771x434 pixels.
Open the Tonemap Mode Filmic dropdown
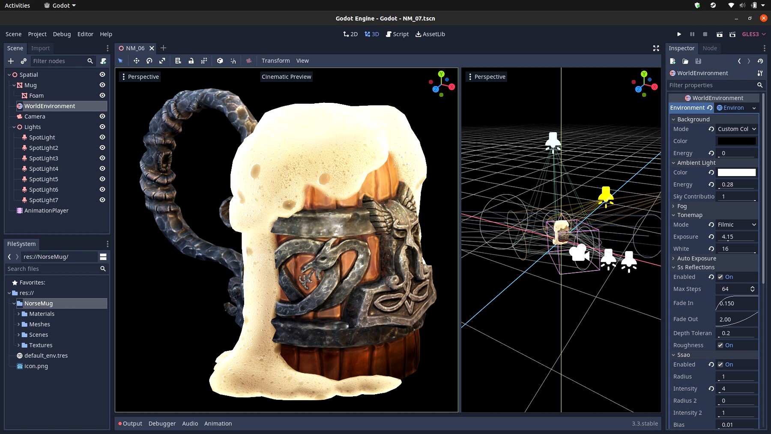pos(737,225)
